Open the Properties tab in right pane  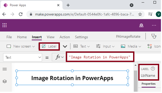149,84
